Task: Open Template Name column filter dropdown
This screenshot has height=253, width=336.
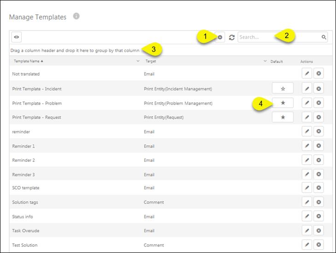Action: click(138, 61)
